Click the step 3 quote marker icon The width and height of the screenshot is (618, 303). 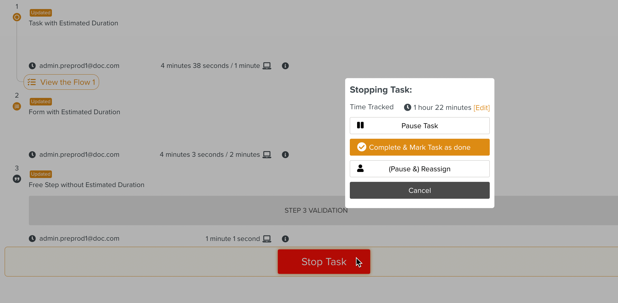[17, 179]
